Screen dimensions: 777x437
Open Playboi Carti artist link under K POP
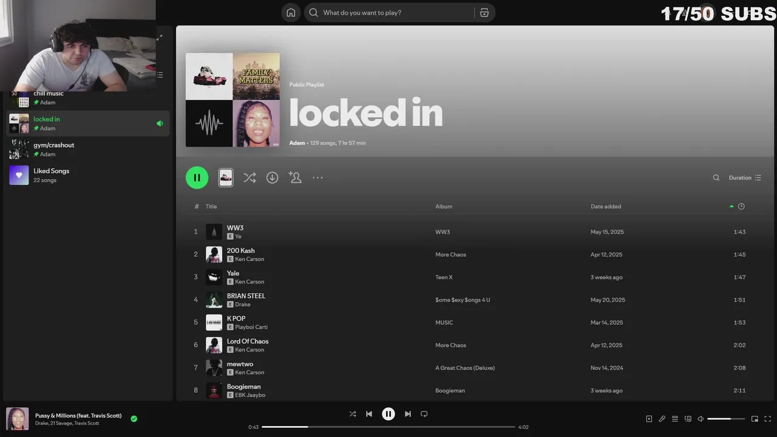point(251,327)
